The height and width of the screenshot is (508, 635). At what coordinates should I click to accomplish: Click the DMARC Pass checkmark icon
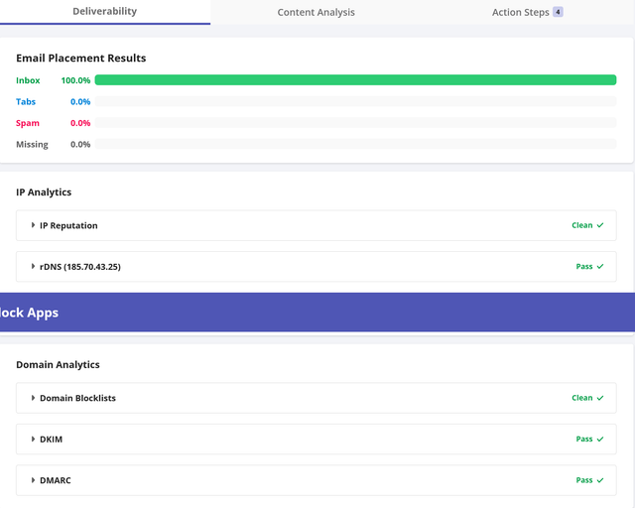click(x=600, y=480)
